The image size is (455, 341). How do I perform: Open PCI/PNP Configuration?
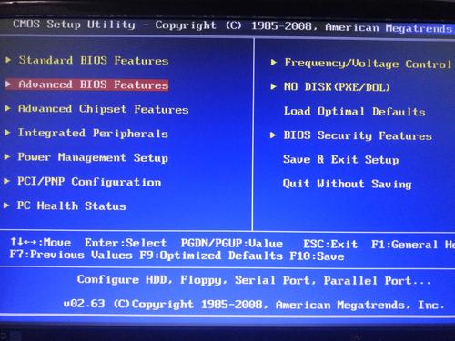click(x=89, y=182)
